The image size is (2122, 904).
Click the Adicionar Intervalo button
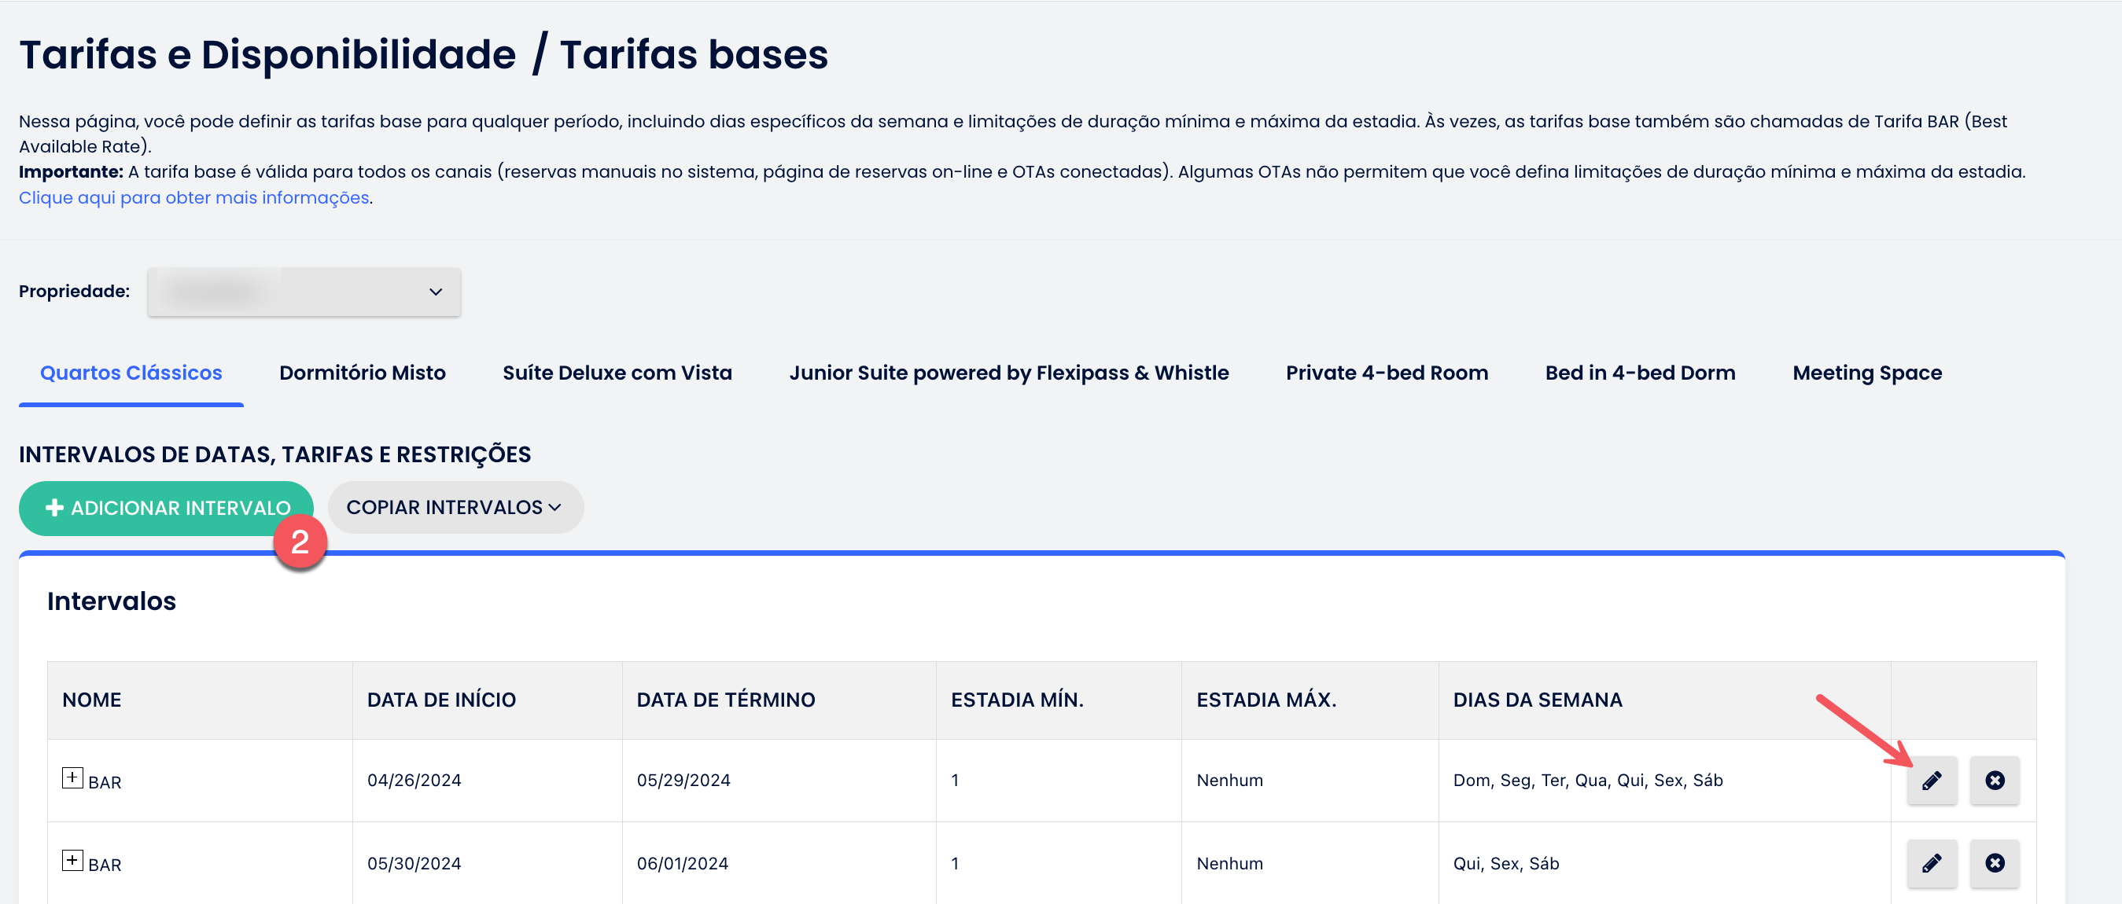pyautogui.click(x=168, y=508)
